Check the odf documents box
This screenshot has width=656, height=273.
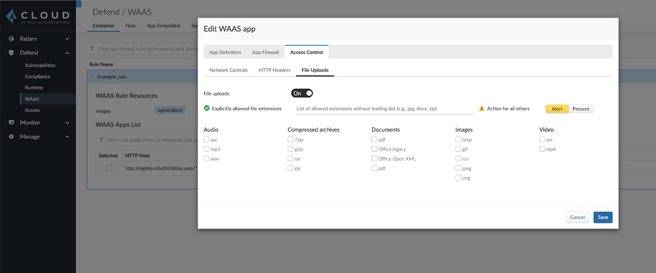click(374, 139)
